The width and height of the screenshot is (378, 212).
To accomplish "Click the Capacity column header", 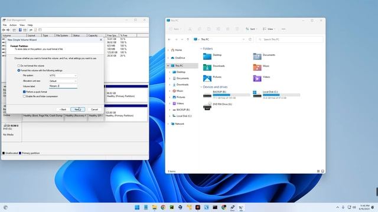I will pos(96,35).
